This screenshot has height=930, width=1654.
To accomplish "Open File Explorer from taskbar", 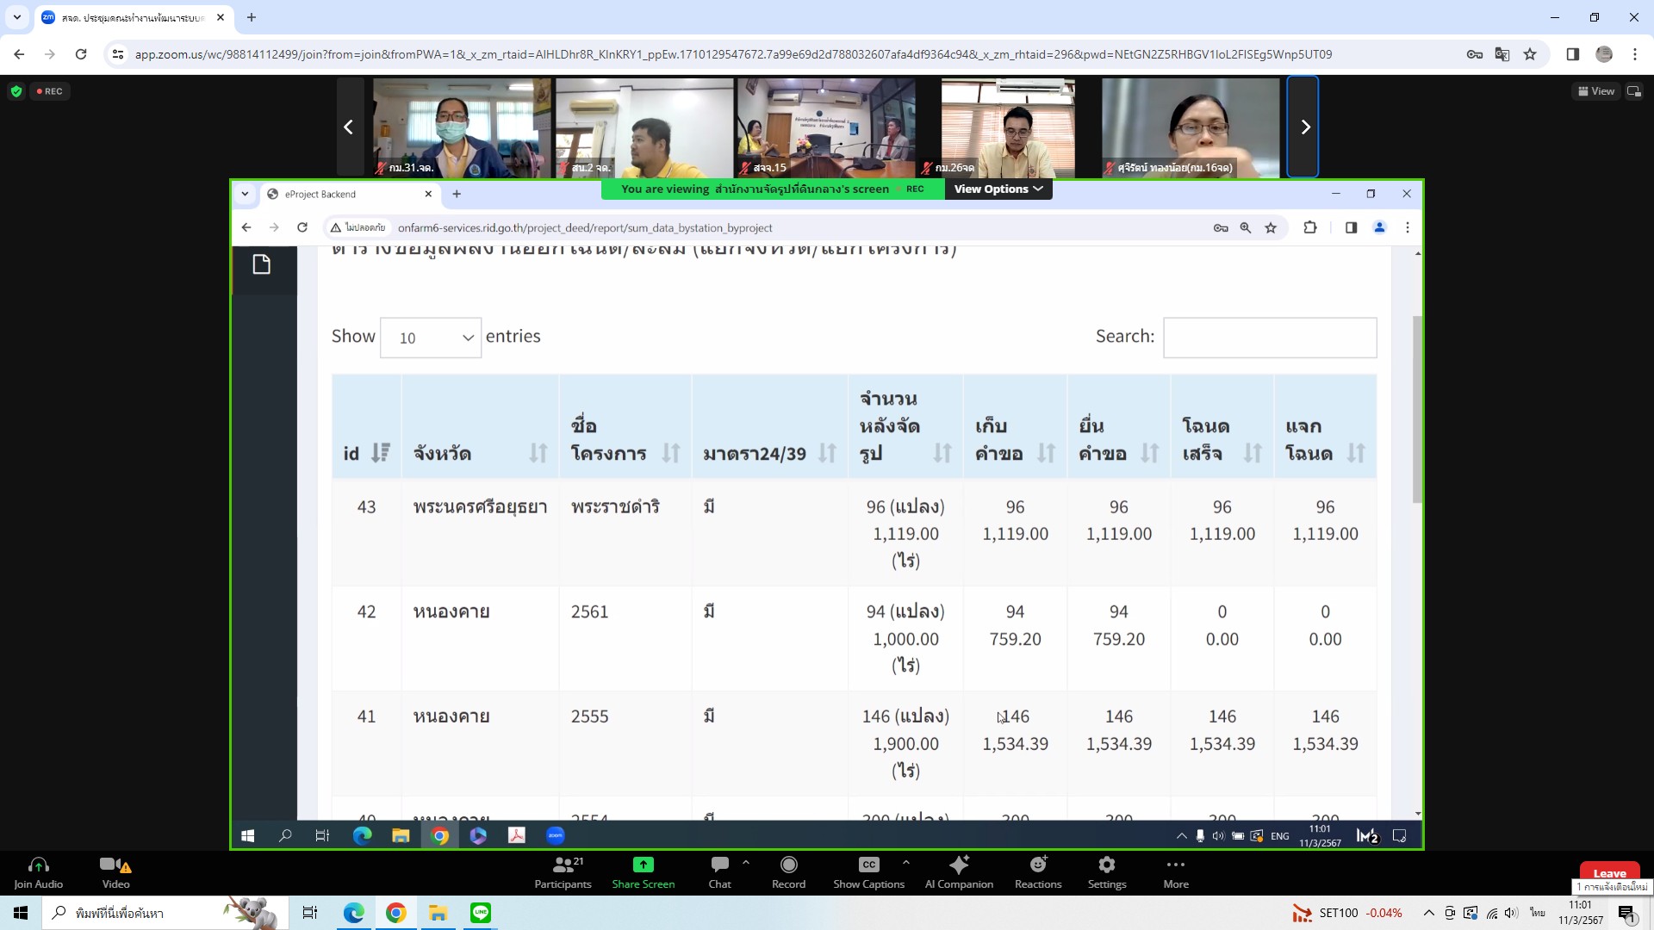I will [438, 913].
